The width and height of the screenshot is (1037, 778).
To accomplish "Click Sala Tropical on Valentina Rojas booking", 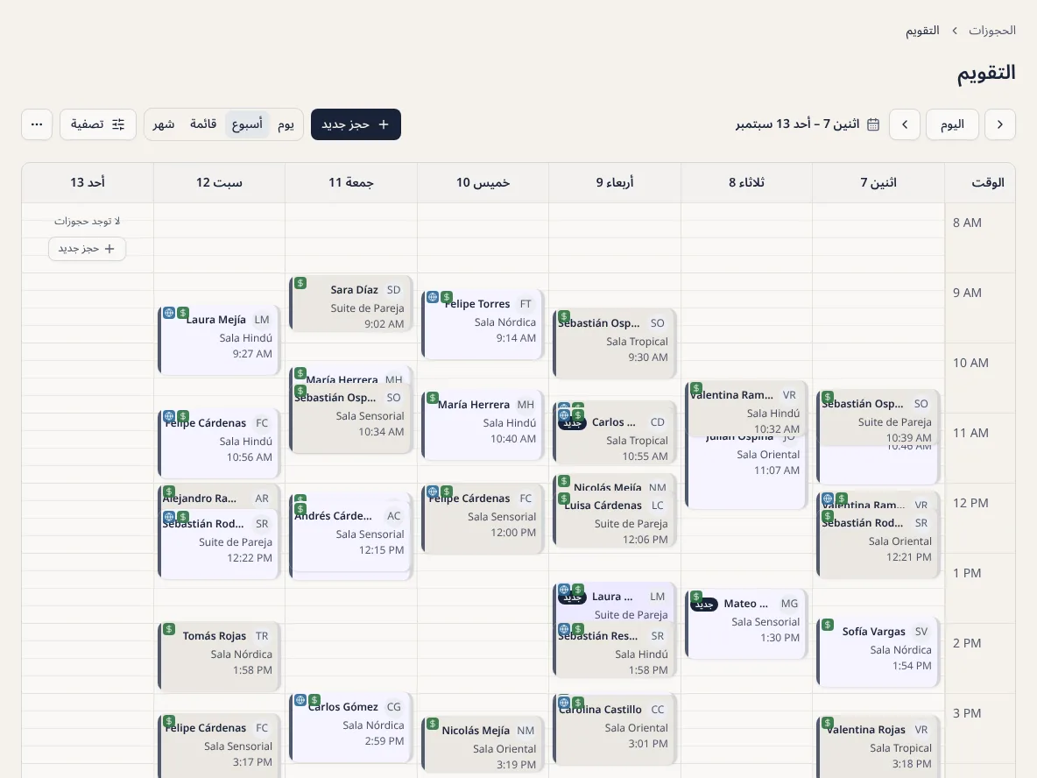I will [x=900, y=748].
